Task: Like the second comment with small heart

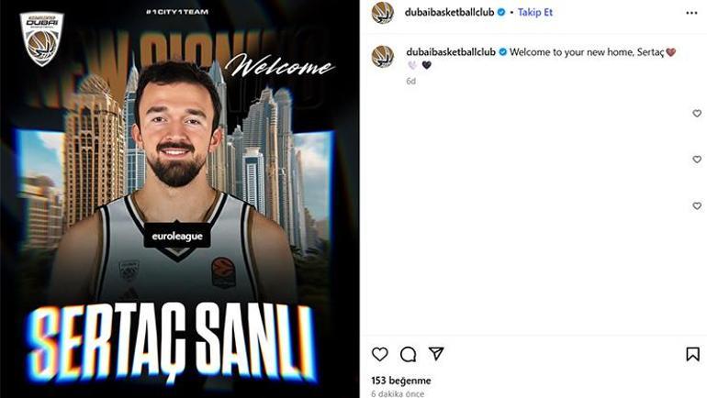Action: coord(697,160)
